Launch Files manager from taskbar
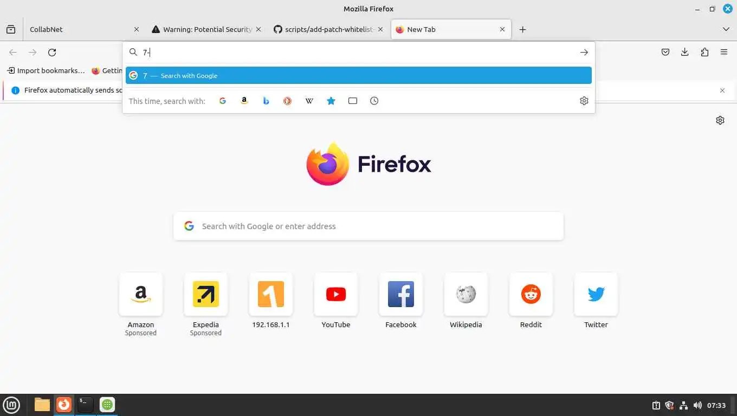 click(x=42, y=405)
